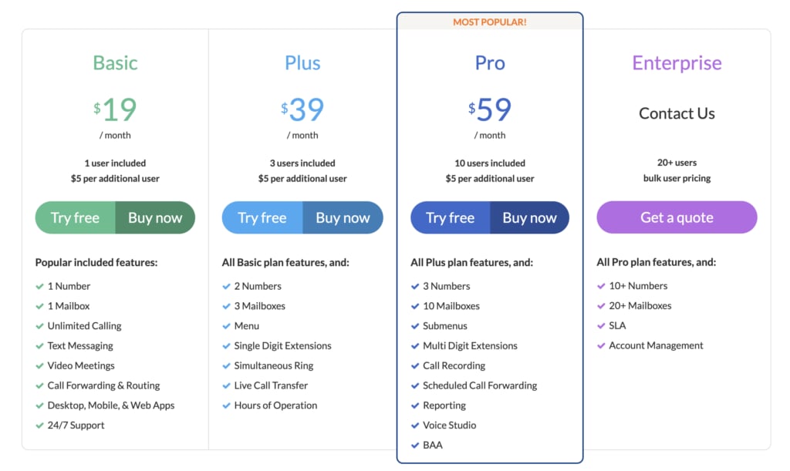This screenshot has width=790, height=471.
Task: Click the checkmark next to Video Meetings
Action: (40, 366)
